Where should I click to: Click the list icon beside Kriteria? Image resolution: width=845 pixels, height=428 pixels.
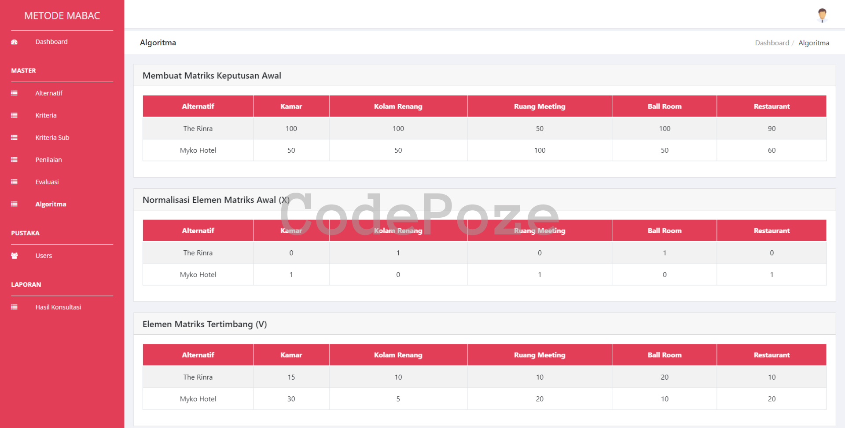point(14,115)
